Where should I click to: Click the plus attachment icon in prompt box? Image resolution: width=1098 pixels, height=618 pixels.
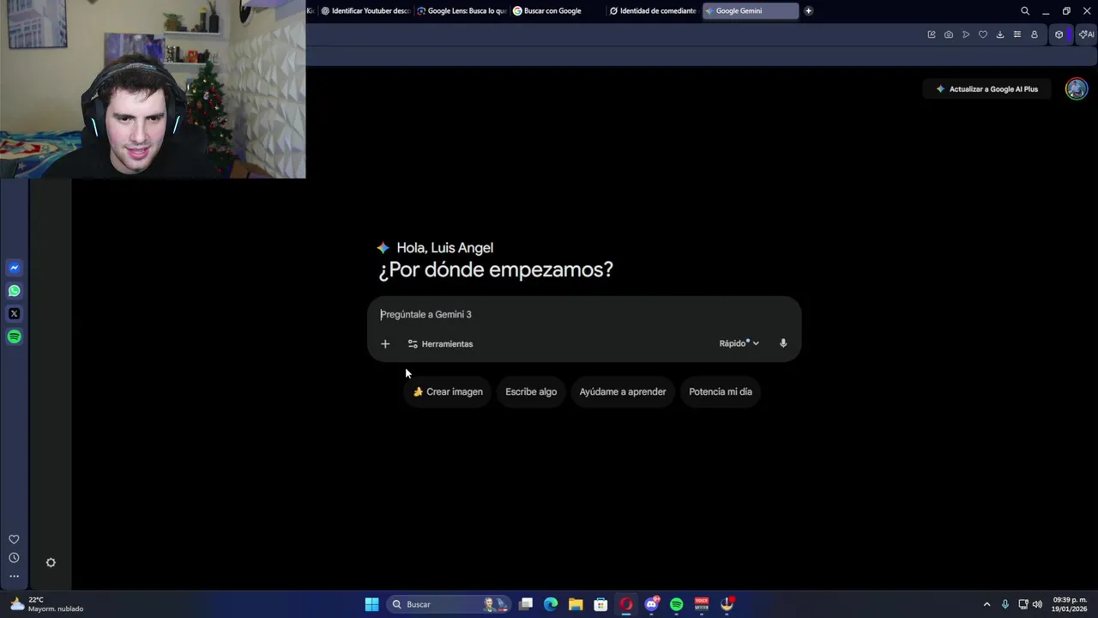385,343
